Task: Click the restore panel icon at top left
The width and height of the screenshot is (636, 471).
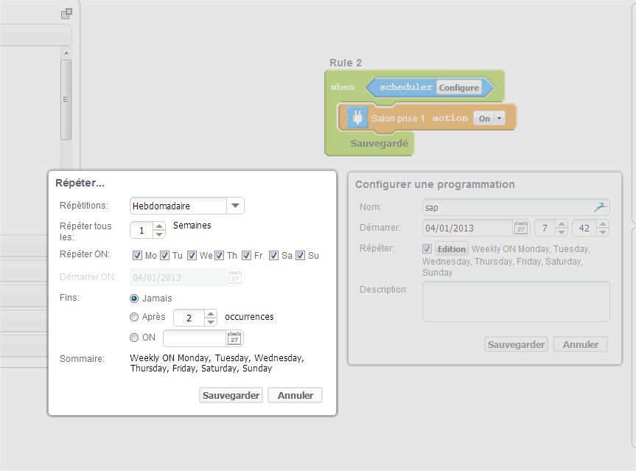Action: click(x=66, y=13)
